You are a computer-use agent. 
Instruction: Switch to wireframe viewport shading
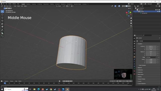tap(125, 6)
